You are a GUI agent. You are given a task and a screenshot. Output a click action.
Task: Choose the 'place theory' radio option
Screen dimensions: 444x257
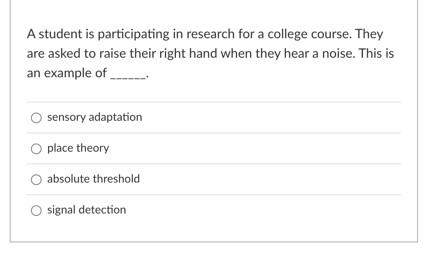36,149
